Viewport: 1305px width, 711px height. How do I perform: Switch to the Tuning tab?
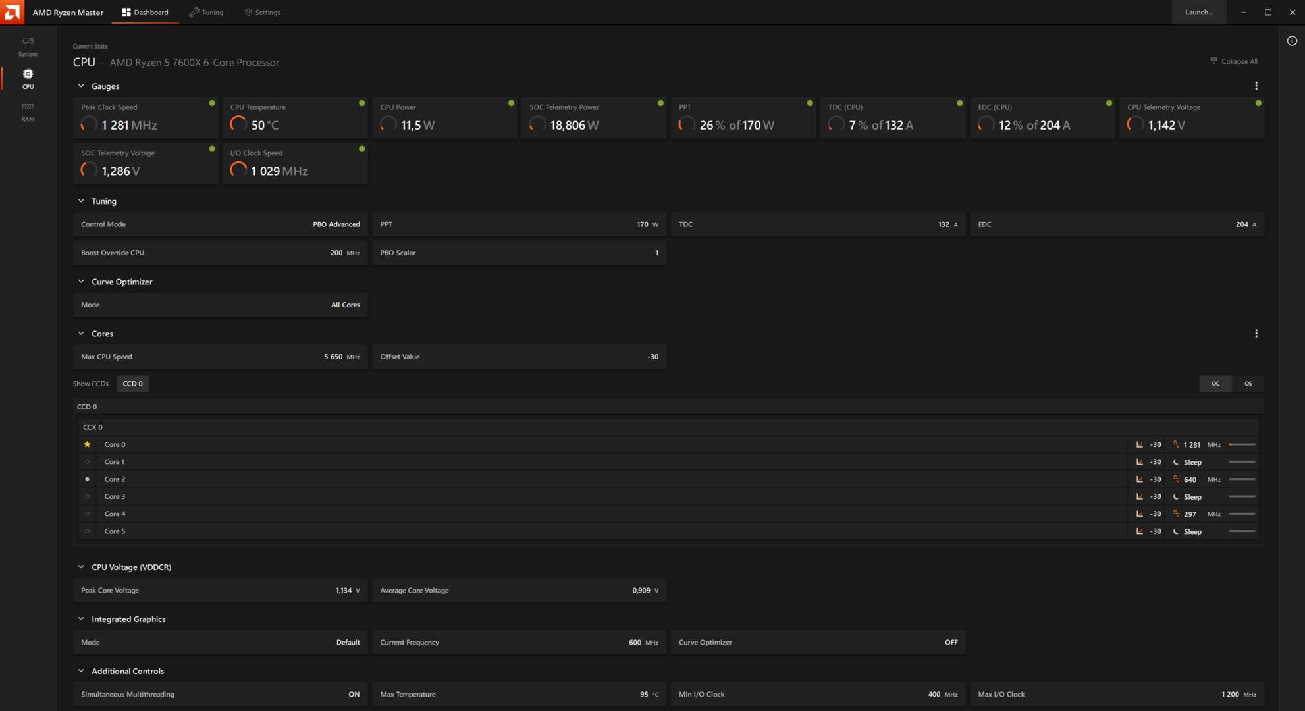coord(206,12)
